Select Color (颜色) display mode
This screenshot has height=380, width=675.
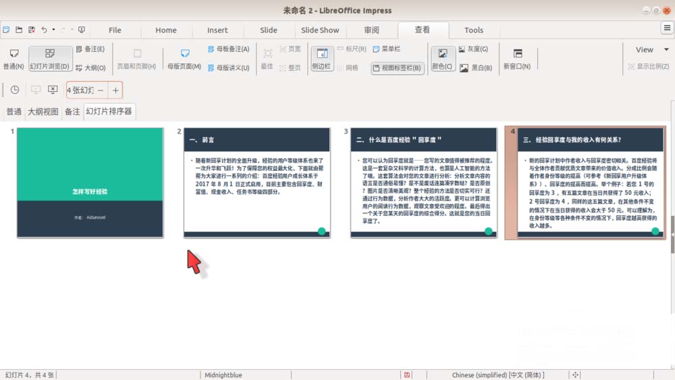coord(442,58)
